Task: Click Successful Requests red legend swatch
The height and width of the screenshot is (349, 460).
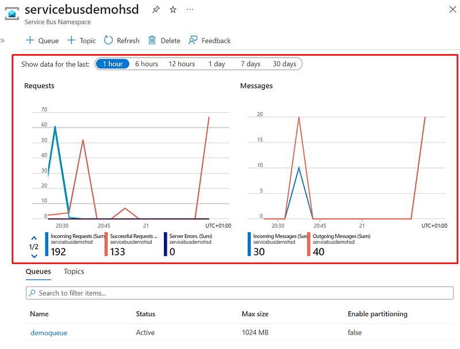Action: 106,244
